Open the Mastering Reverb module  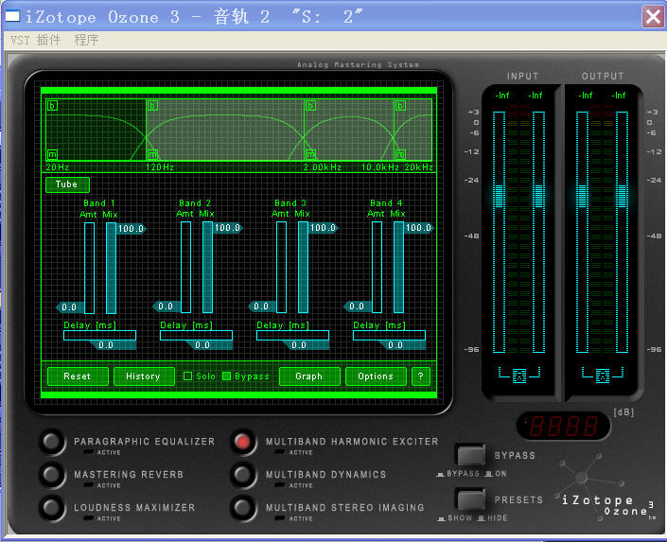click(x=52, y=474)
